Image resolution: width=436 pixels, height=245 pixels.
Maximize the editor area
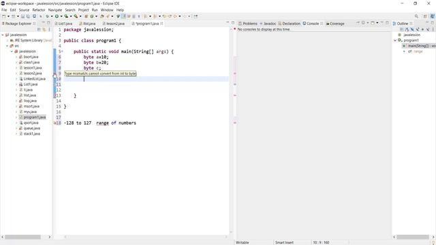point(233,22)
